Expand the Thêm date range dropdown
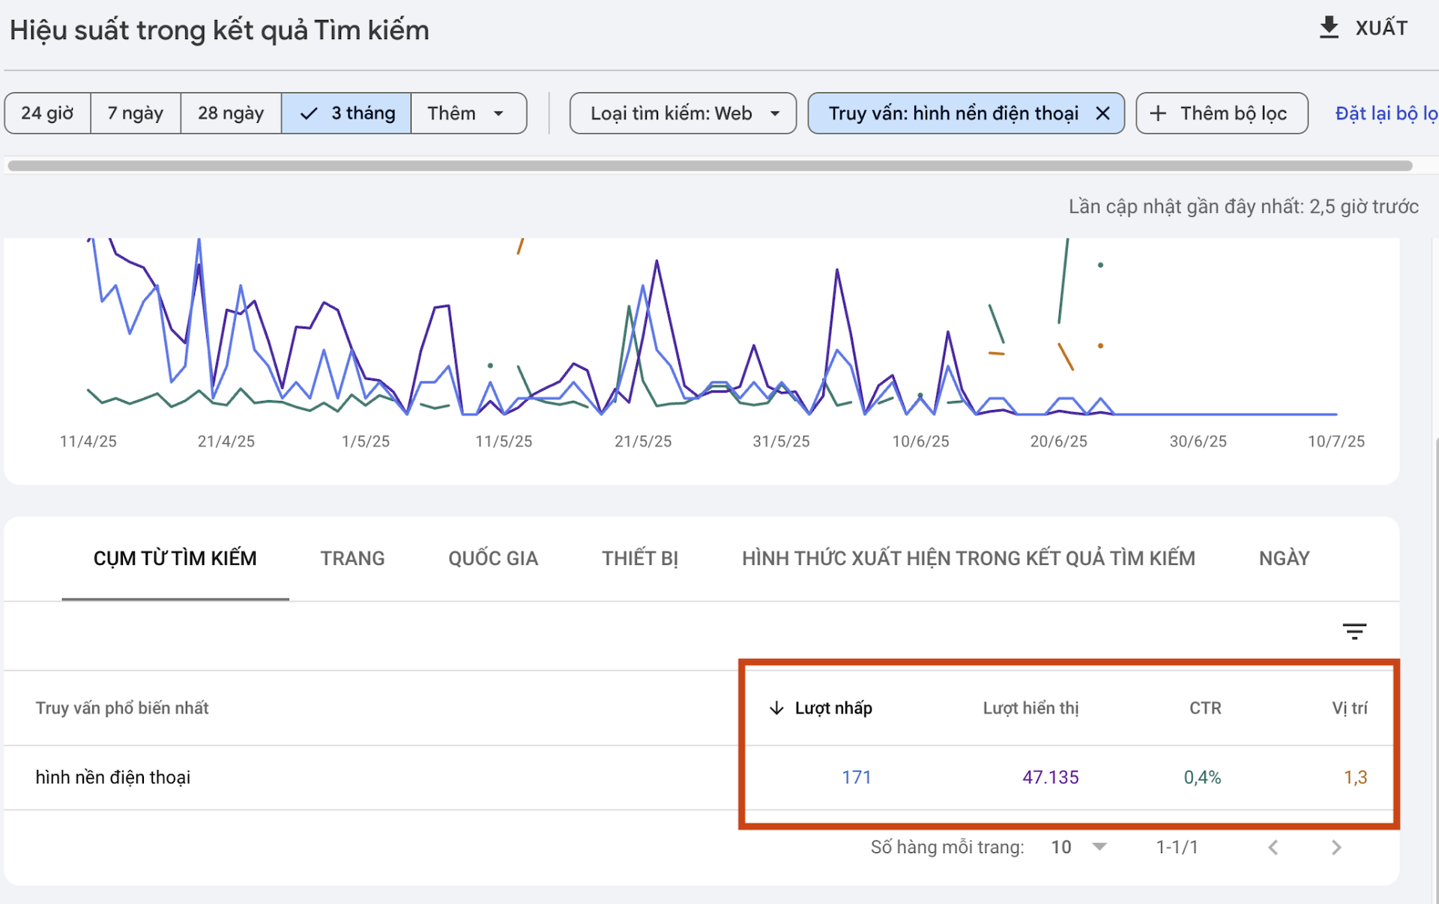Viewport: 1439px width, 904px height. pos(468,113)
